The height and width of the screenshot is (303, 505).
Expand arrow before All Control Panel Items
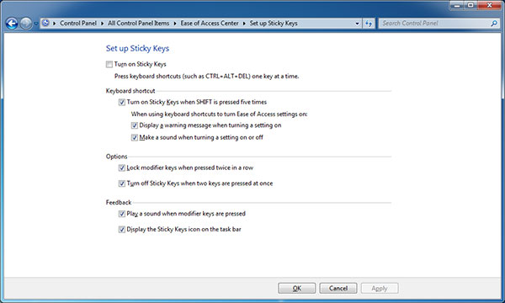coord(102,24)
